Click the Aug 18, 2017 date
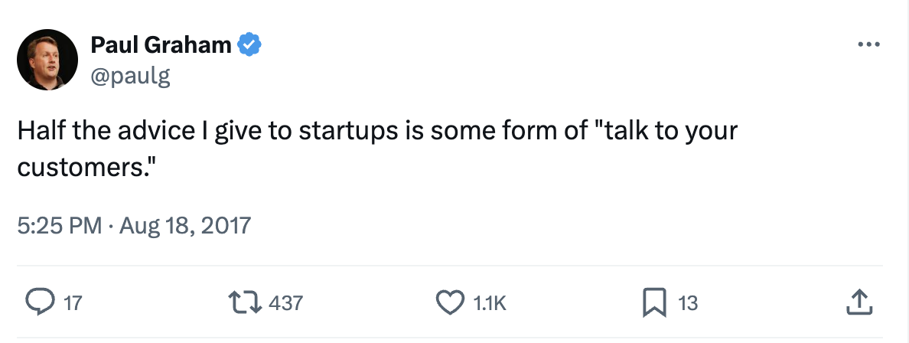Image resolution: width=909 pixels, height=343 pixels. 185,226
